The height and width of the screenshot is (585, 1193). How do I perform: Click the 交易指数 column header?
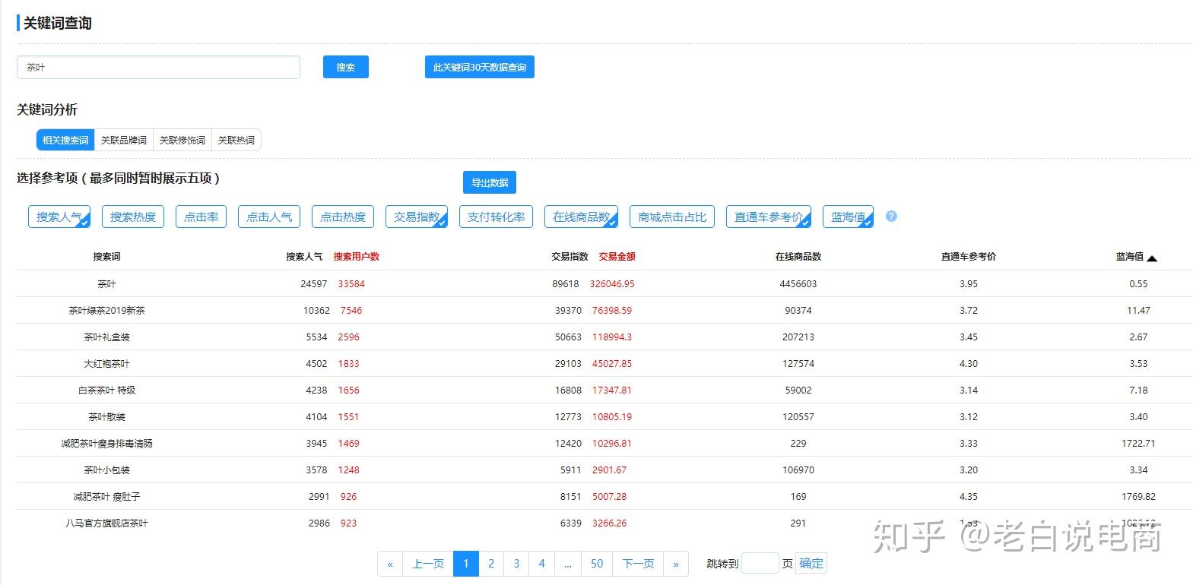[570, 257]
